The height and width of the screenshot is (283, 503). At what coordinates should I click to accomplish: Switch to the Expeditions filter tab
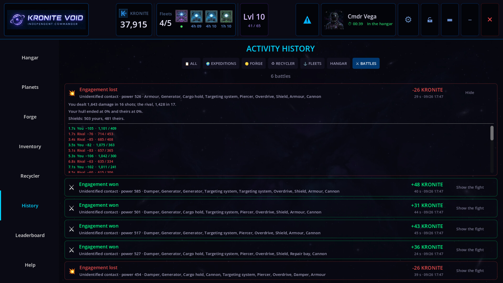pos(221,63)
